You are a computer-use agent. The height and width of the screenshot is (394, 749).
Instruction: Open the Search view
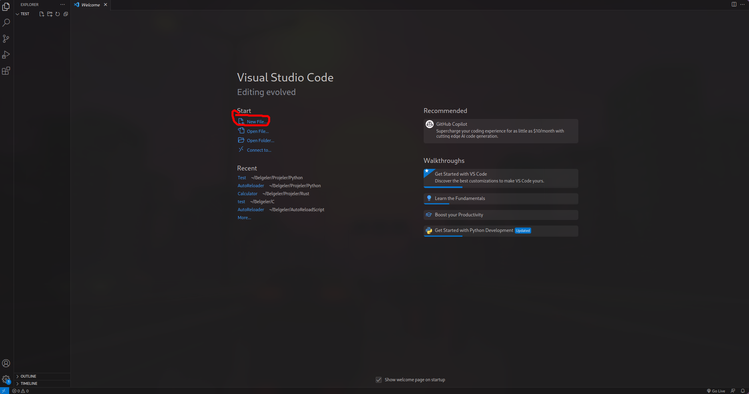6,23
